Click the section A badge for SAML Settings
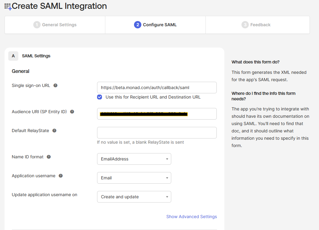Image resolution: width=319 pixels, height=230 pixels. click(13, 56)
